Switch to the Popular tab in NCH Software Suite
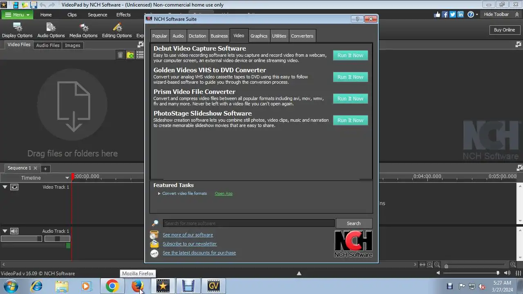The height and width of the screenshot is (294, 523). [160, 36]
